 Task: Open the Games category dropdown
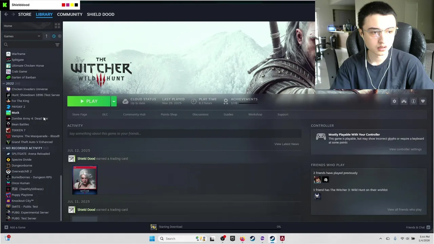(22, 36)
